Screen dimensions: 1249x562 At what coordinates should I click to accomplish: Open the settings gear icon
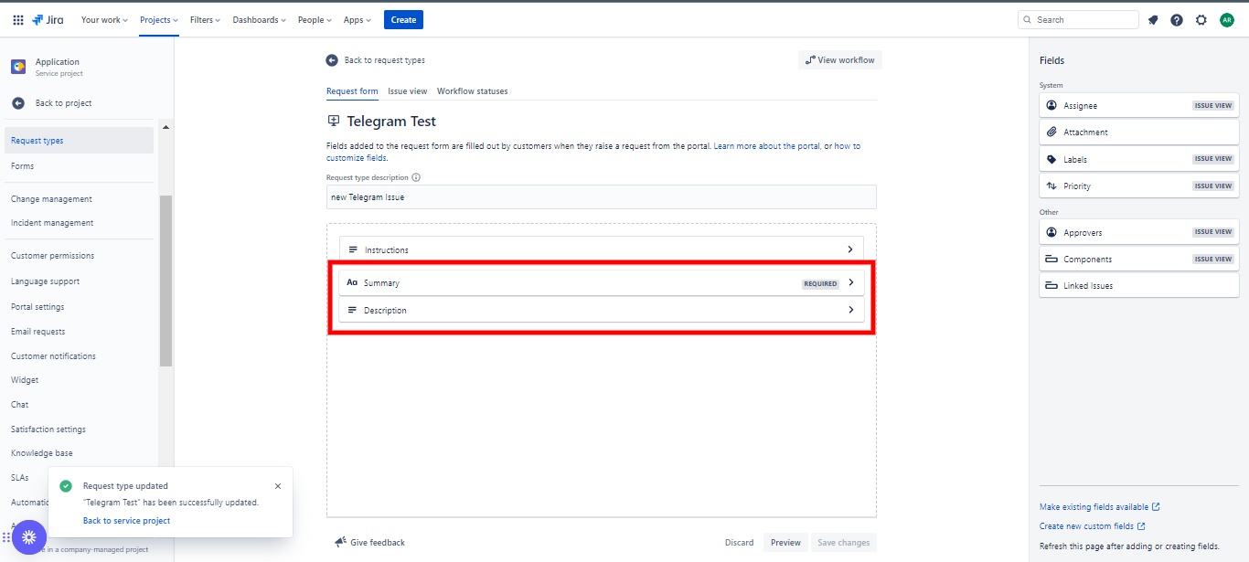1201,20
